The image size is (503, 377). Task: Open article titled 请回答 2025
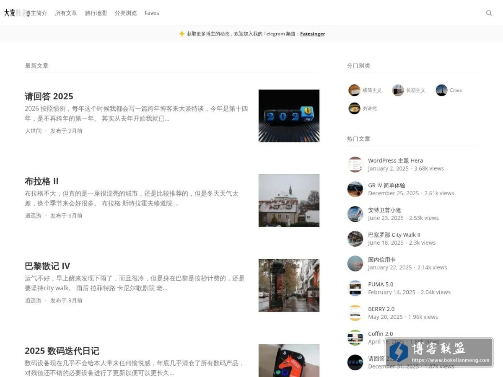click(49, 96)
